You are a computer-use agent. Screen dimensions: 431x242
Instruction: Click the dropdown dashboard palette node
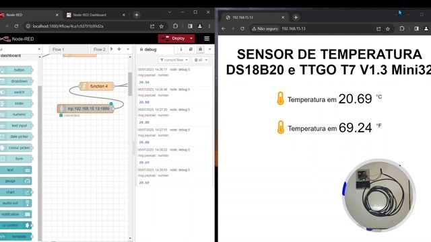pyautogui.click(x=16, y=81)
